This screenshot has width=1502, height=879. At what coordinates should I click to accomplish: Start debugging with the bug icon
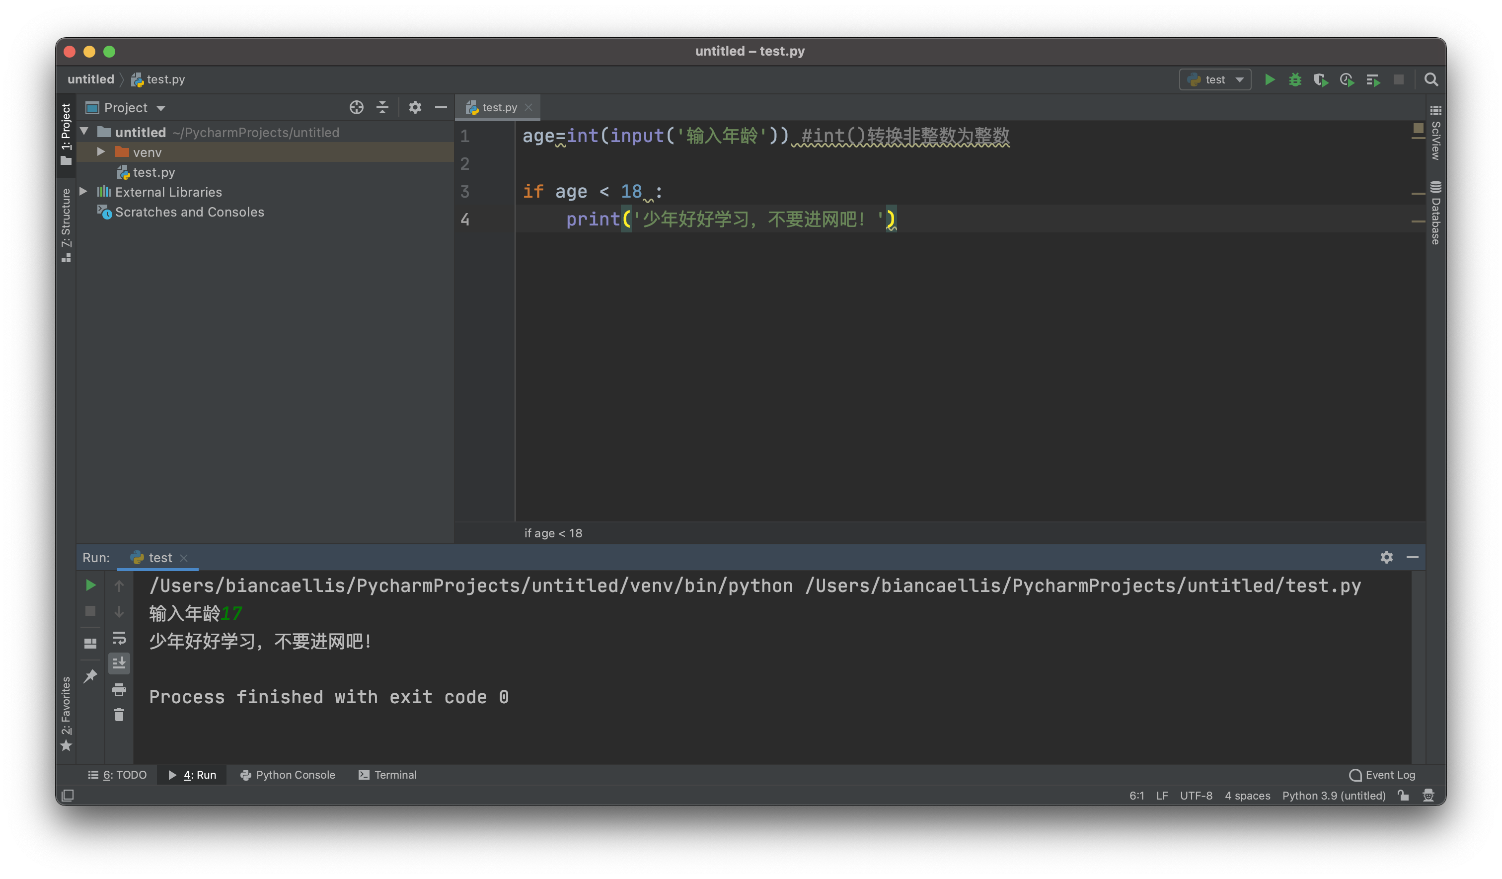(1294, 79)
